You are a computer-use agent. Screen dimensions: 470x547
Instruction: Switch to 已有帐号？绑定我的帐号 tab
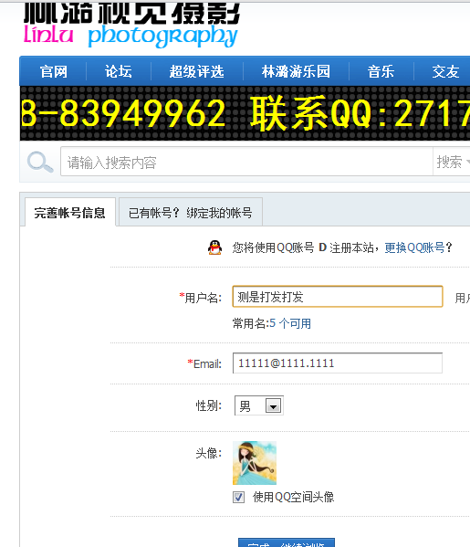[191, 213]
